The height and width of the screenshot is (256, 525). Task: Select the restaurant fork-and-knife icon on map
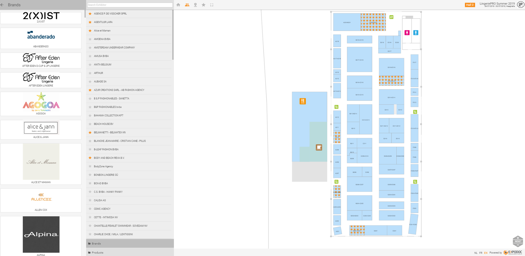click(x=303, y=101)
